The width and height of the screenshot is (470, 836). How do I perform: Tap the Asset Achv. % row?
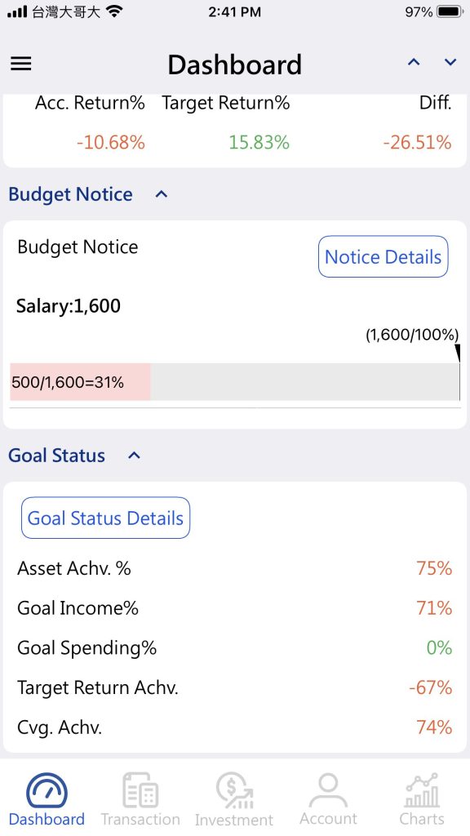pyautogui.click(x=235, y=568)
